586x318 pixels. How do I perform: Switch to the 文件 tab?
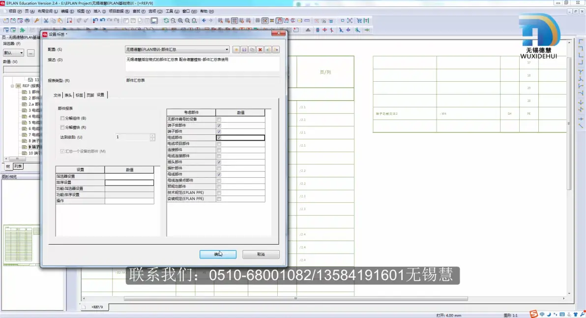(57, 95)
